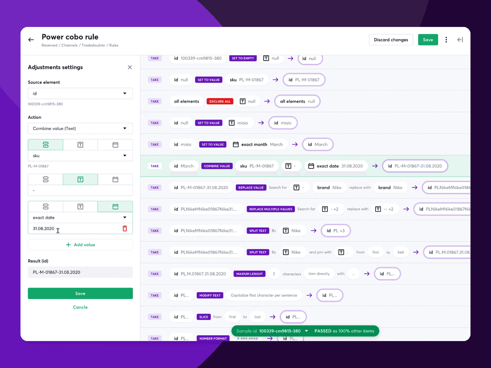
Task: Open the three-dot more options menu
Action: 446,40
